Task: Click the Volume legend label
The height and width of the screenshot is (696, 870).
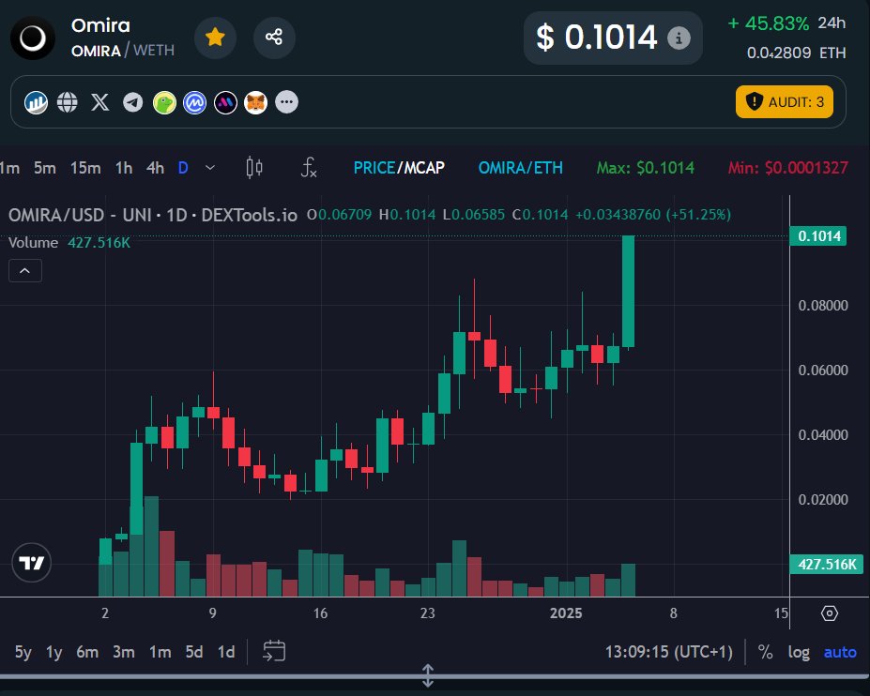Action: coord(33,243)
